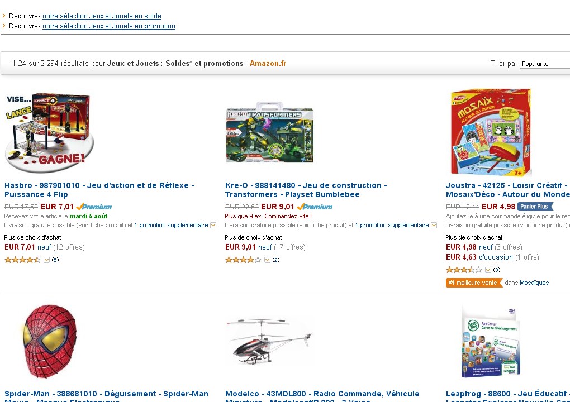
Task: Open notre sélection Jeux et Jouets en solde
Action: (102, 16)
